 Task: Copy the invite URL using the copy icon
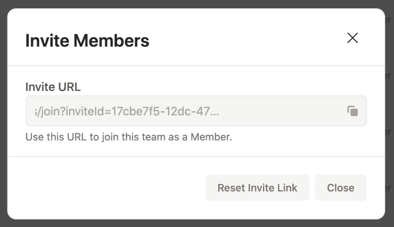click(x=352, y=111)
